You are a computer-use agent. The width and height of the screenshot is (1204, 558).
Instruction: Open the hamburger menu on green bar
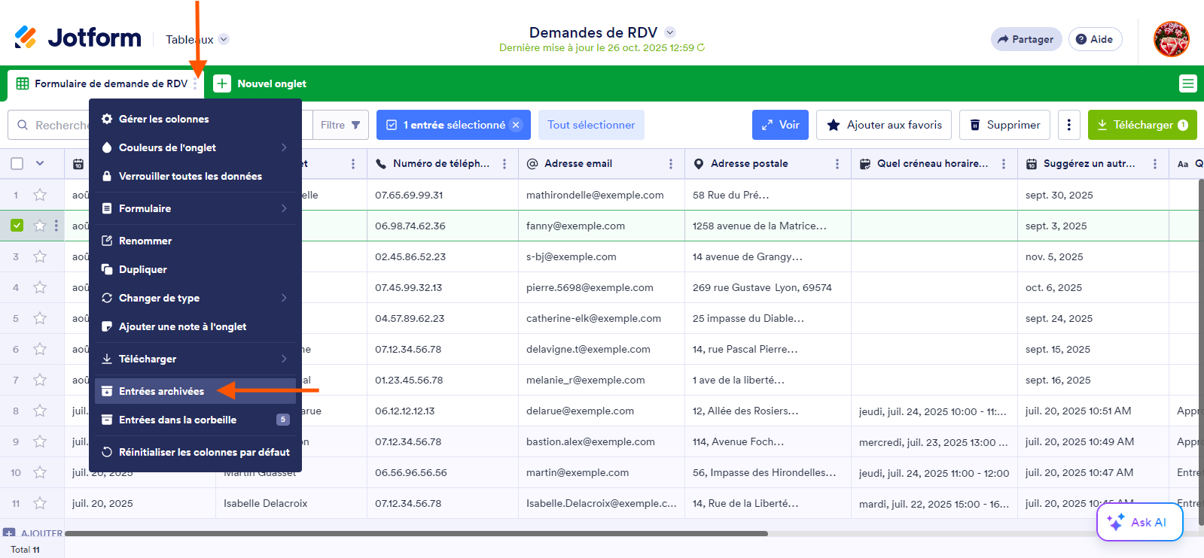tap(1187, 83)
